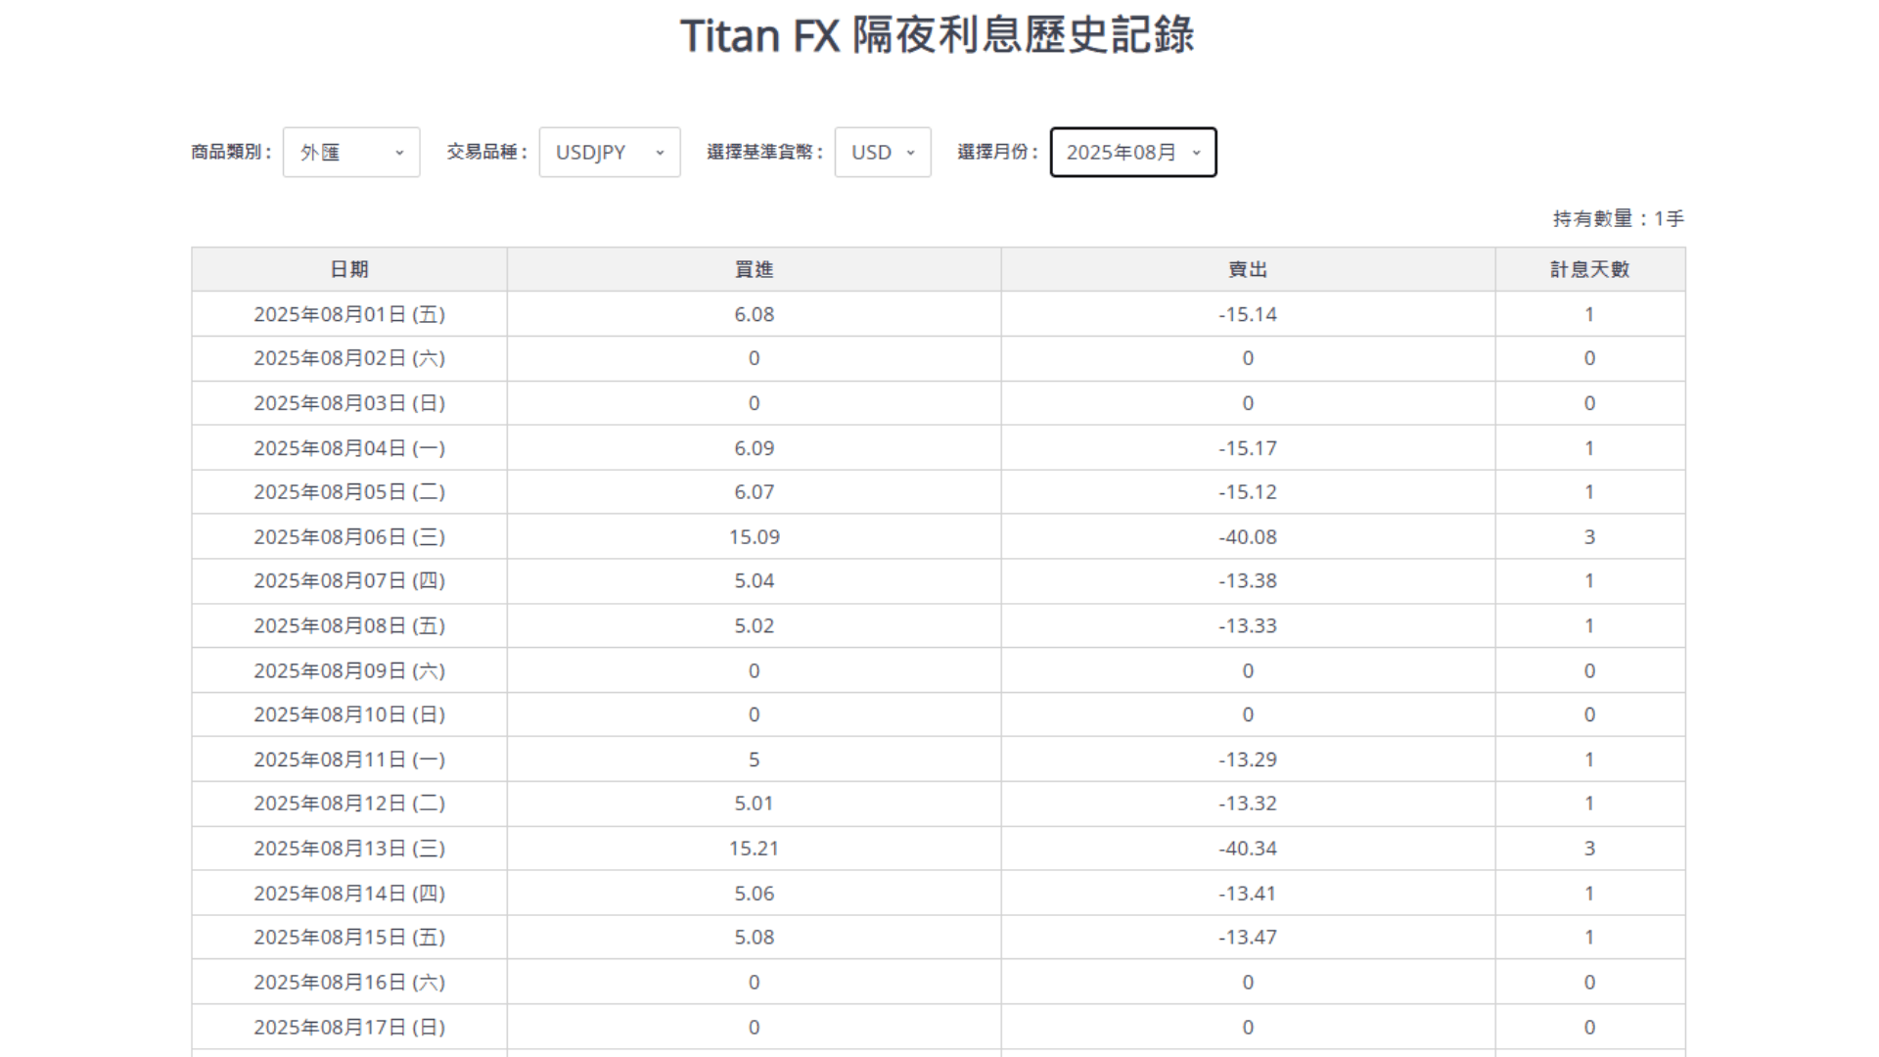Open the 交易品種 dropdown showing USDJPY
Image resolution: width=1879 pixels, height=1057 pixels.
click(608, 152)
